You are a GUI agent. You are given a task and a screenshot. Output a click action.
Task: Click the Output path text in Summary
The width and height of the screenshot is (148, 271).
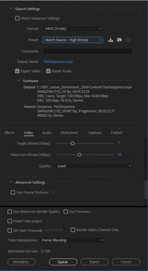pyautogui.click(x=84, y=87)
